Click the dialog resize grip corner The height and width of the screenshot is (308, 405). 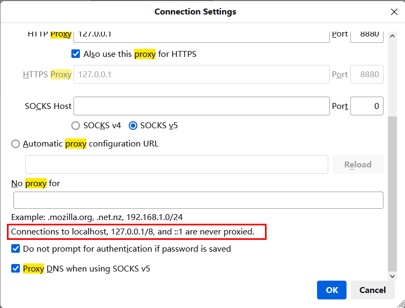tap(401, 304)
